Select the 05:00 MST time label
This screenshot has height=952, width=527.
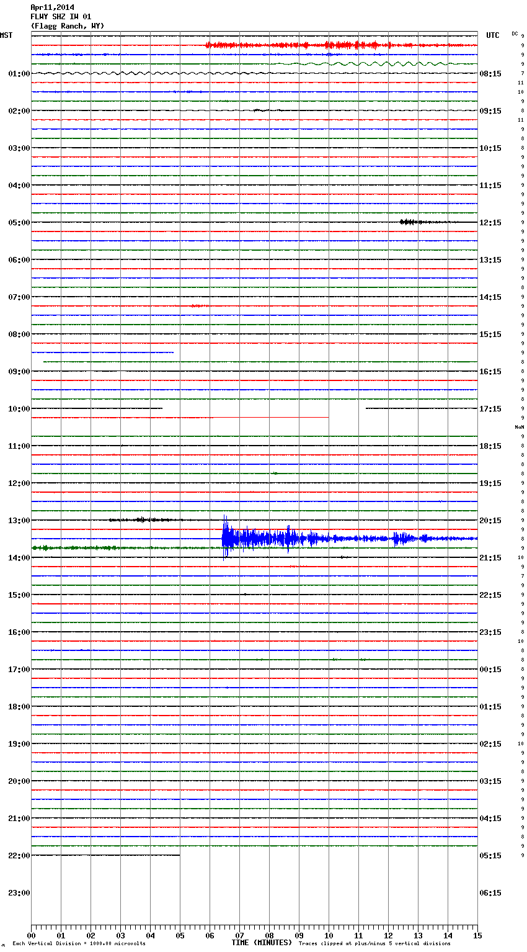(x=19, y=223)
